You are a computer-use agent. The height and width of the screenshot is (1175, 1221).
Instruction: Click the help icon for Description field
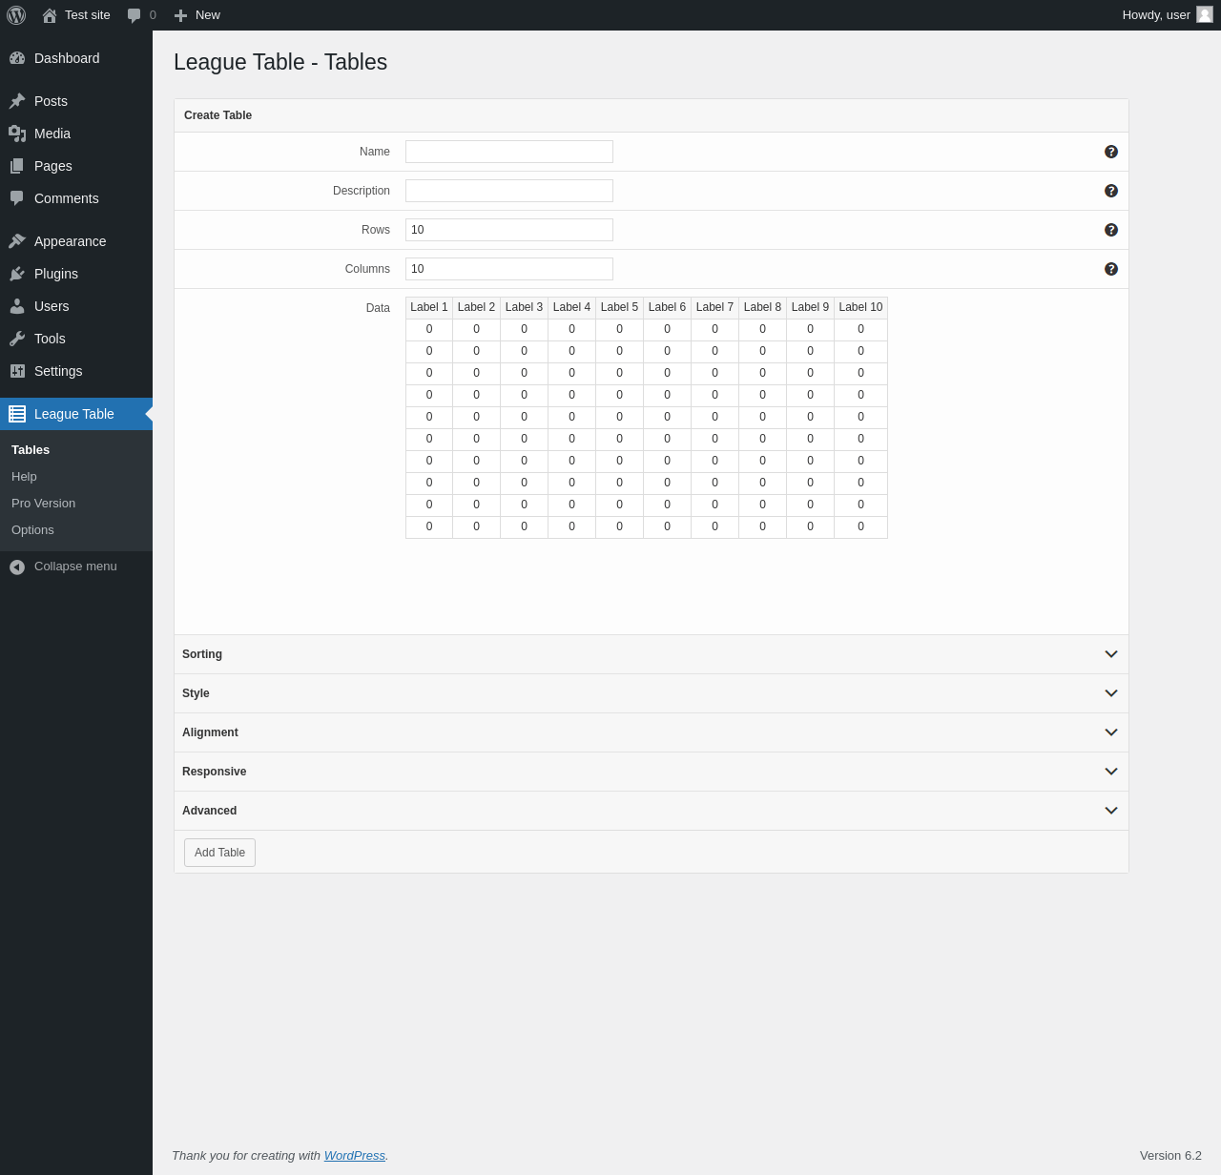coord(1111,191)
